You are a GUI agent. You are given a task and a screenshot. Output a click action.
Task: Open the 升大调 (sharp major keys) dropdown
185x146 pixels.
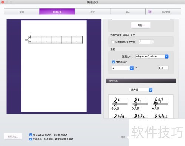pyautogui.click(x=141, y=90)
